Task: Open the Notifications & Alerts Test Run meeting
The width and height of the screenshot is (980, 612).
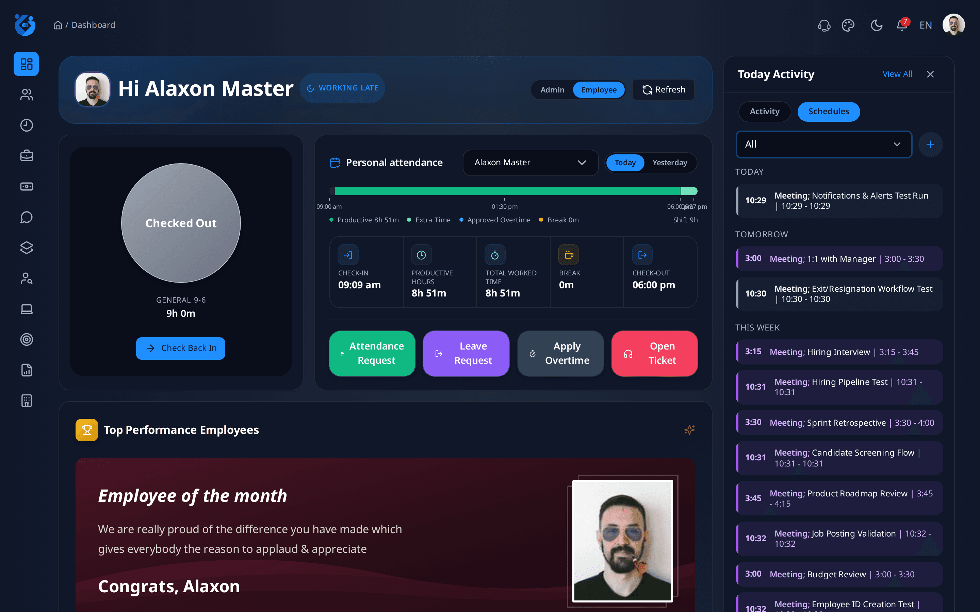Action: [839, 201]
